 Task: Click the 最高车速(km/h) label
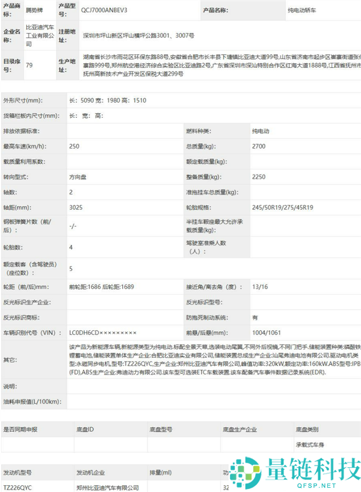click(x=25, y=146)
